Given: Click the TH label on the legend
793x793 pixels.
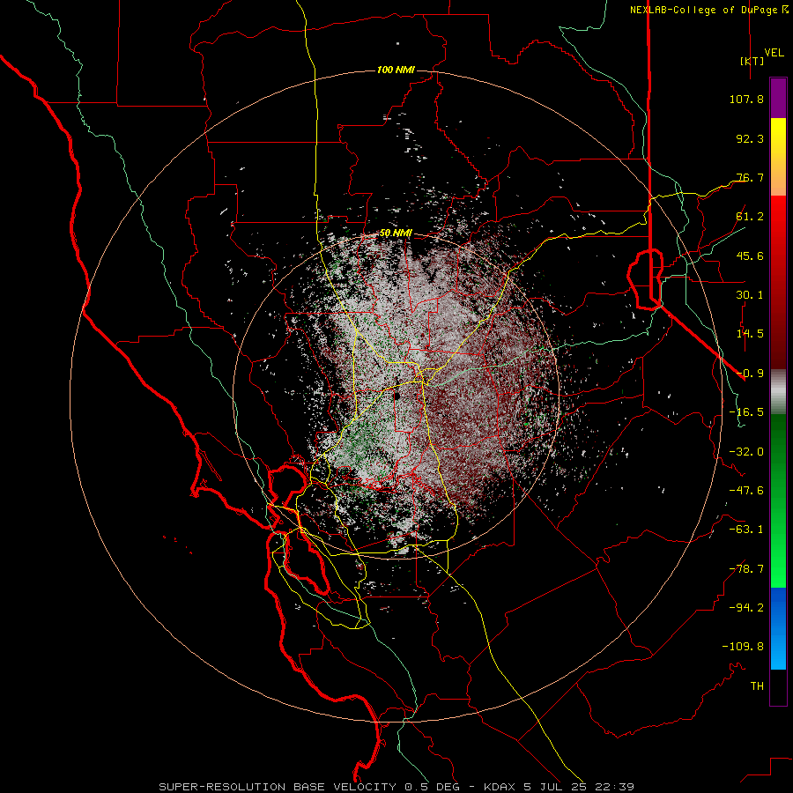Looking at the screenshot, I should pyautogui.click(x=757, y=686).
